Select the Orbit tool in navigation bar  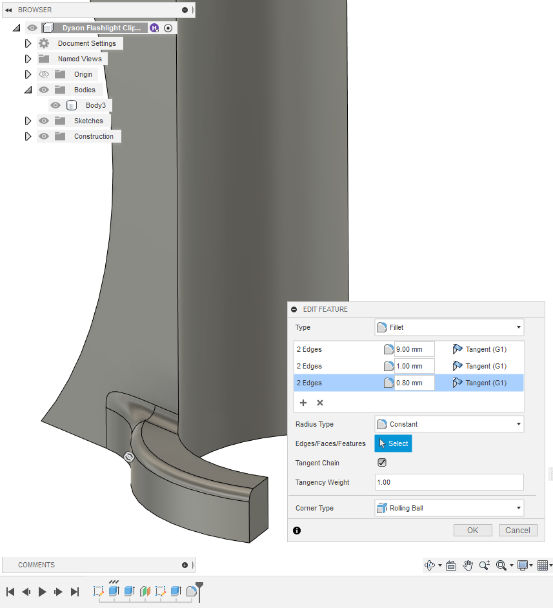[430, 565]
